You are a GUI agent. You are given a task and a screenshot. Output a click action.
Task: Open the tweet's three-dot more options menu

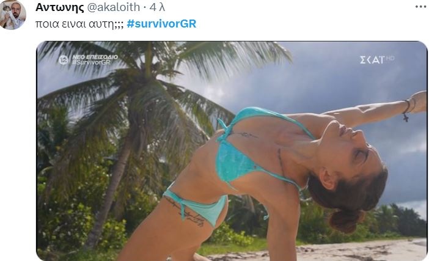click(x=420, y=7)
